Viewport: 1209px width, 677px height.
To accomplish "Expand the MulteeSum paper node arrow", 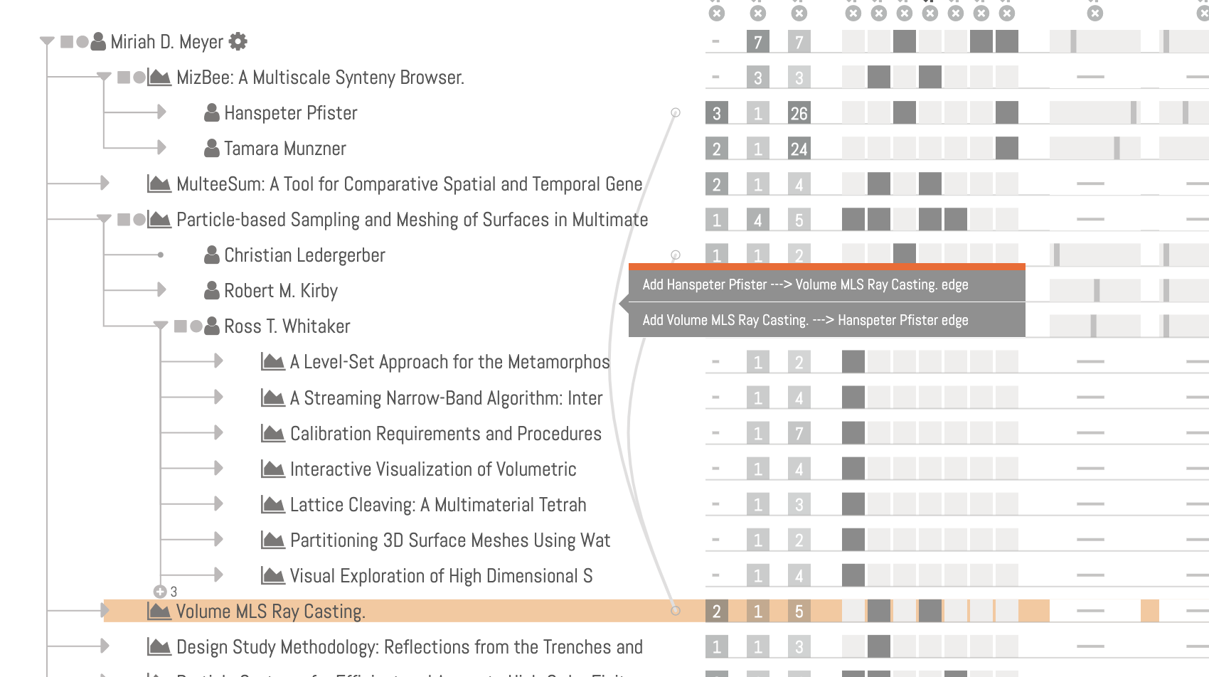I will [105, 183].
